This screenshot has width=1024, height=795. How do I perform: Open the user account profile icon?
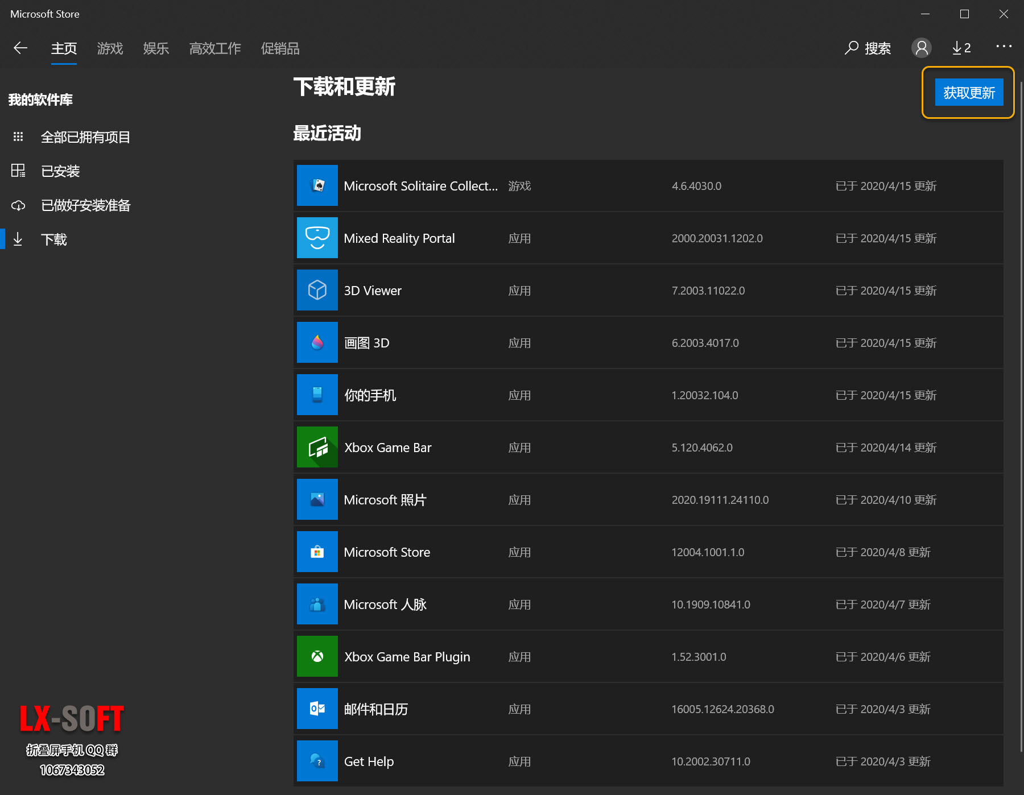click(921, 48)
